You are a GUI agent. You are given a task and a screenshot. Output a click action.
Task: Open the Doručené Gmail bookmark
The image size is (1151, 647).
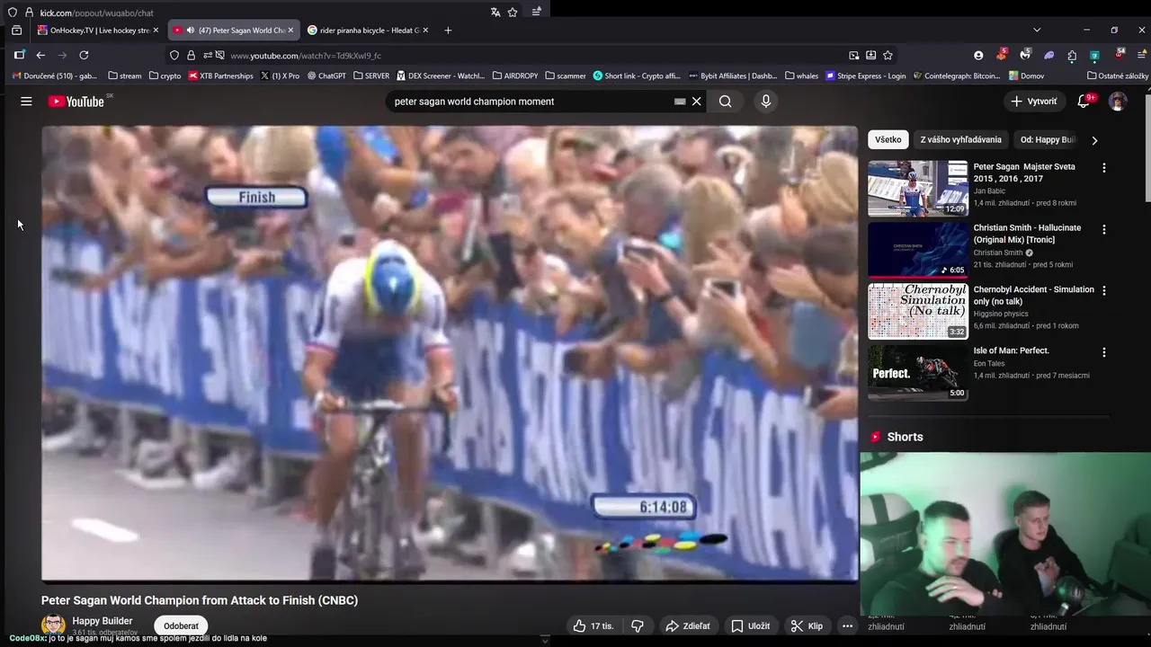coord(55,76)
